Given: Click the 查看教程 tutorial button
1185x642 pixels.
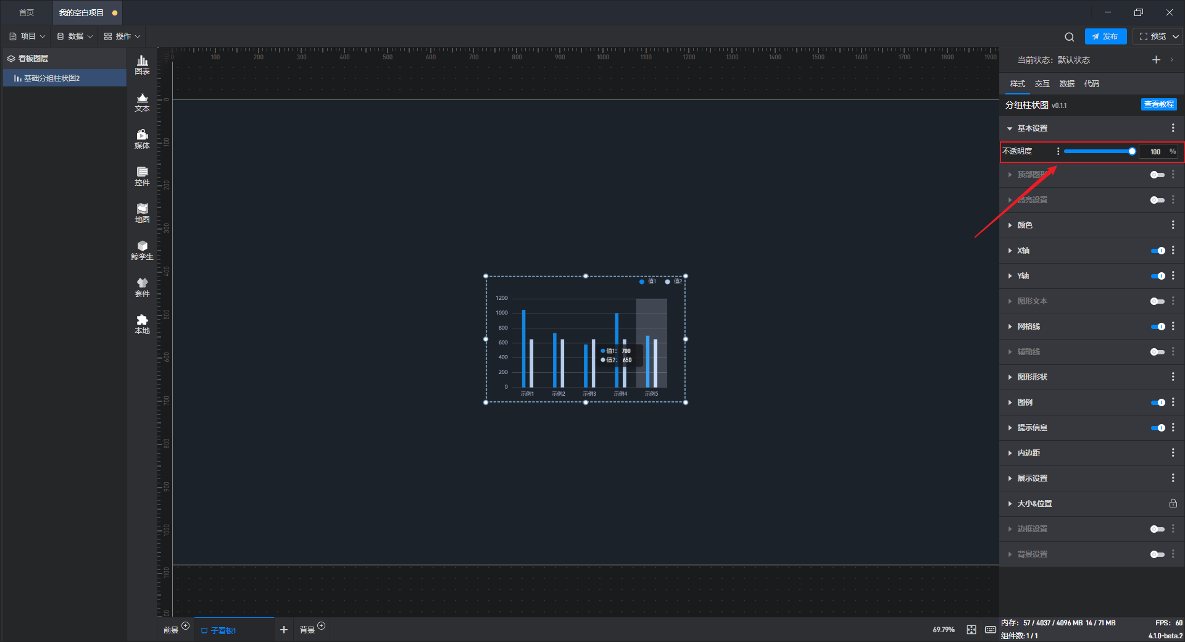Looking at the screenshot, I should tap(1159, 104).
